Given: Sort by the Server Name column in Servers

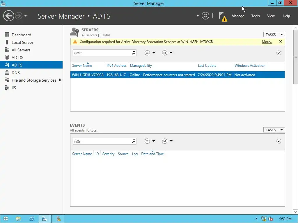Looking at the screenshot, I should pos(82,66).
